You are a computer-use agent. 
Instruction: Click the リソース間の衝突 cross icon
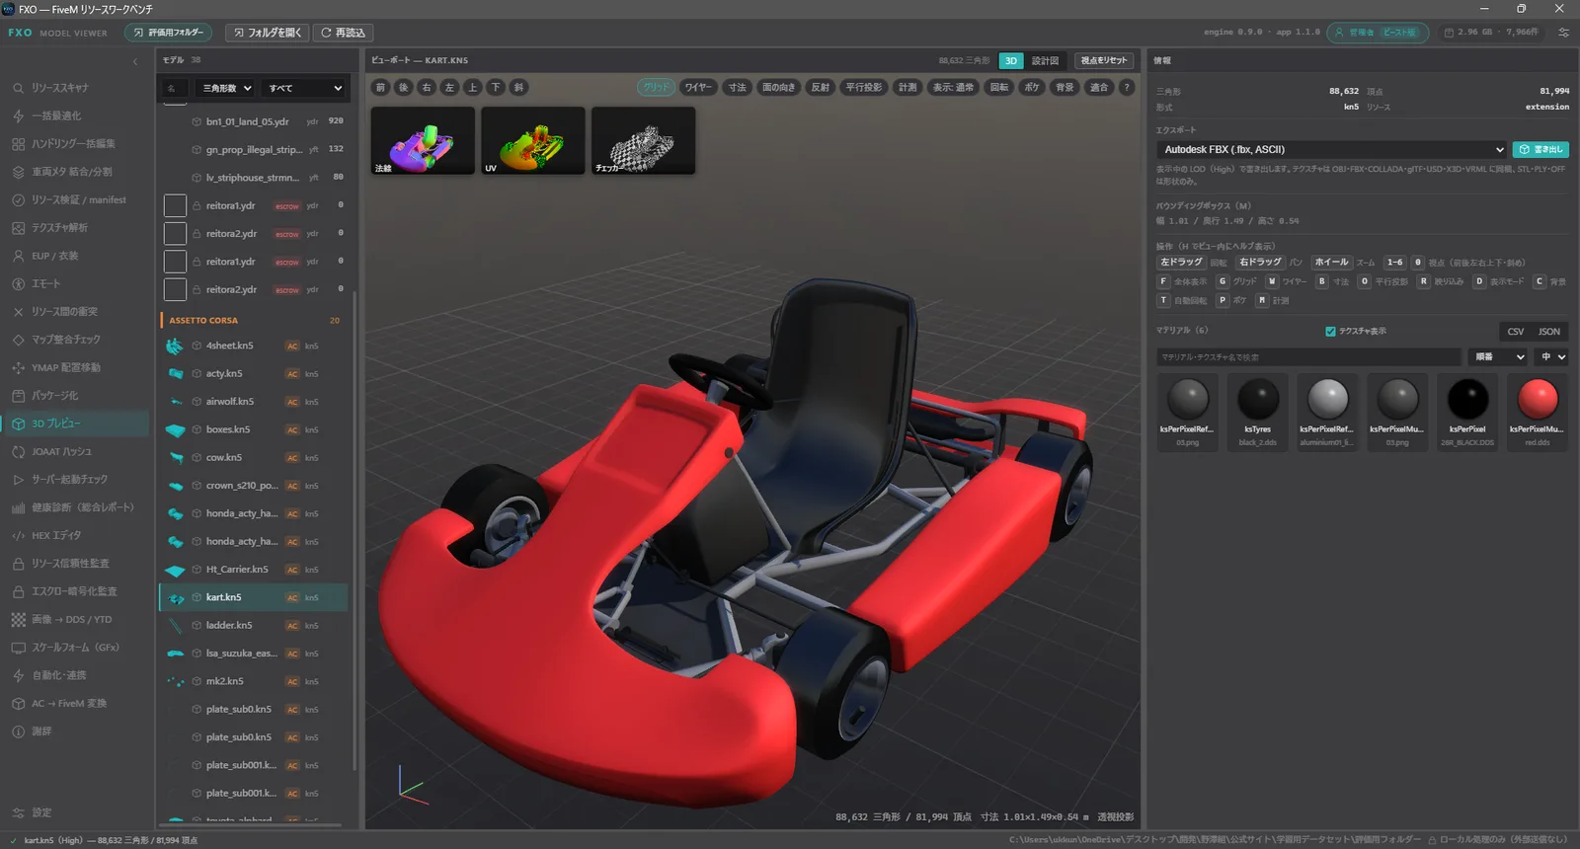pyautogui.click(x=18, y=312)
